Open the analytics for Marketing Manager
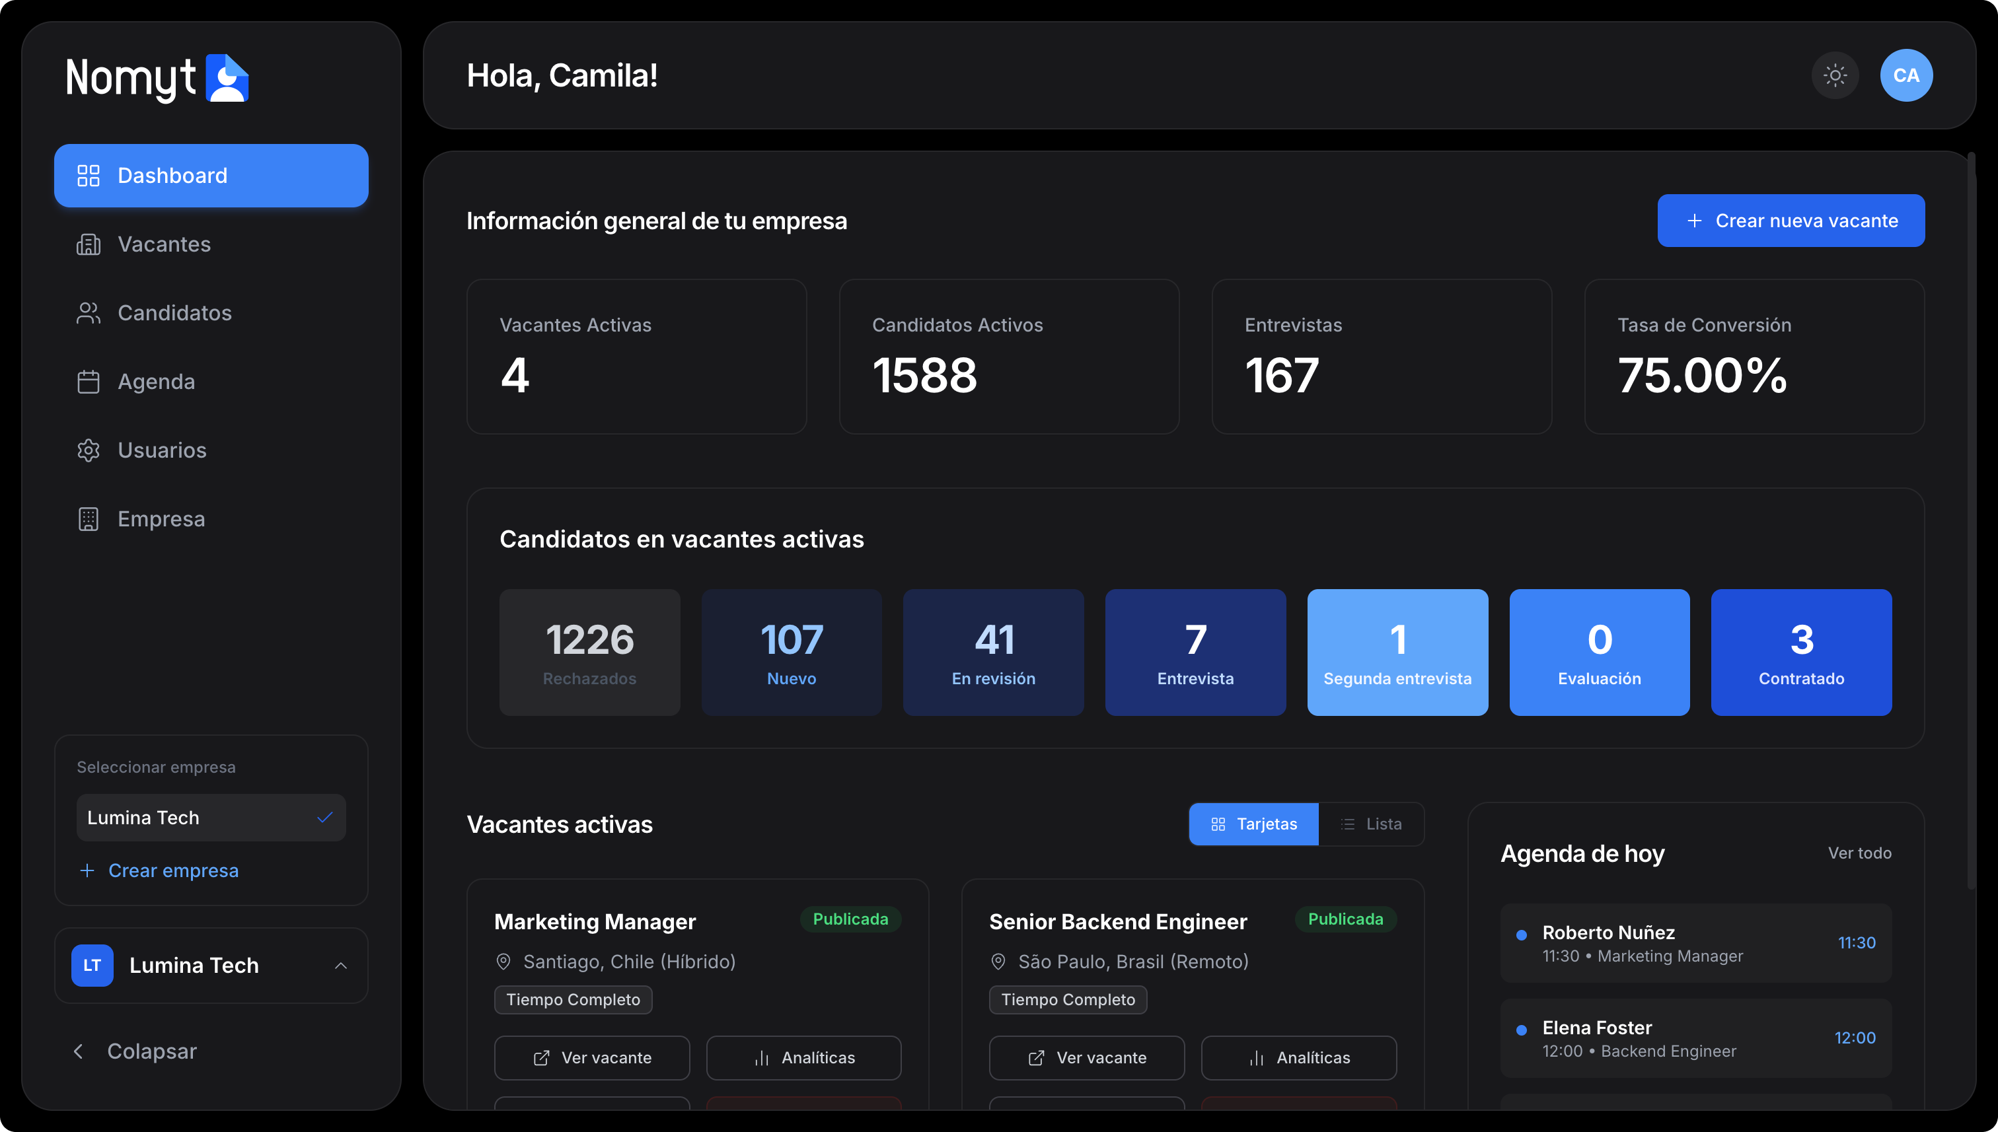The width and height of the screenshot is (1998, 1132). coord(803,1057)
